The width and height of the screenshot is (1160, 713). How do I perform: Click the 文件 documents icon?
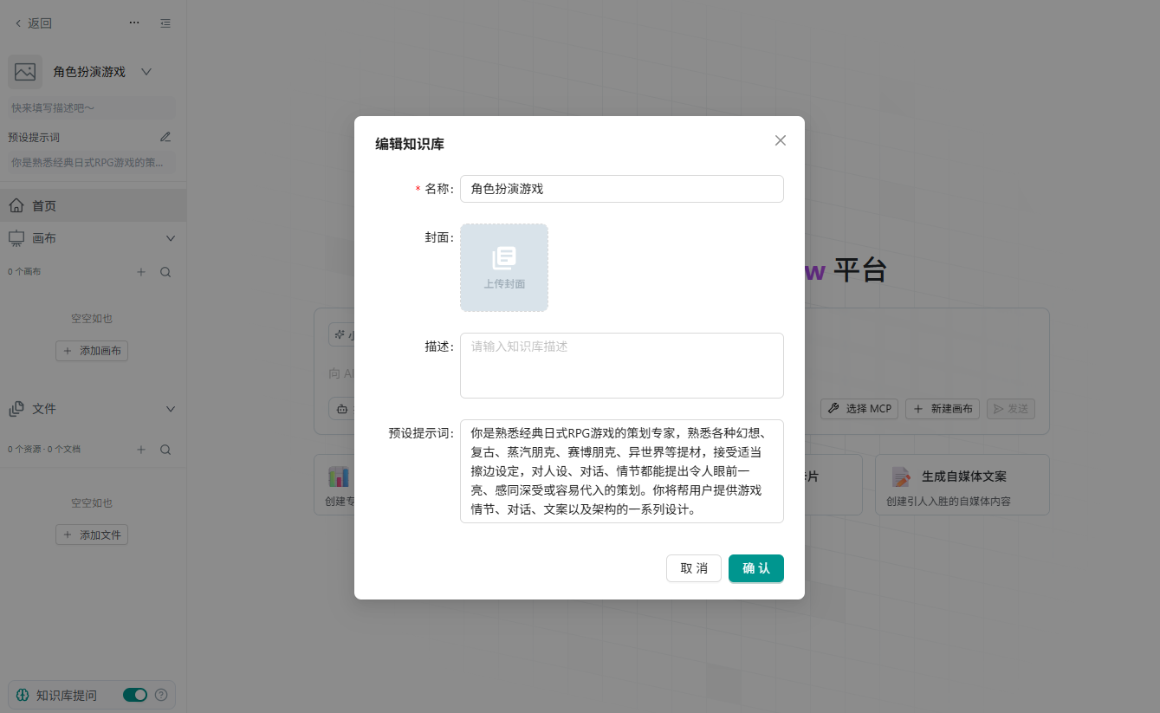[x=16, y=409]
